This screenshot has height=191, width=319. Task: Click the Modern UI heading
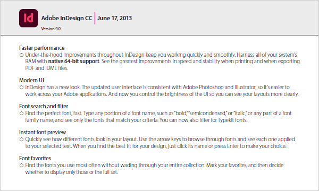click(31, 80)
